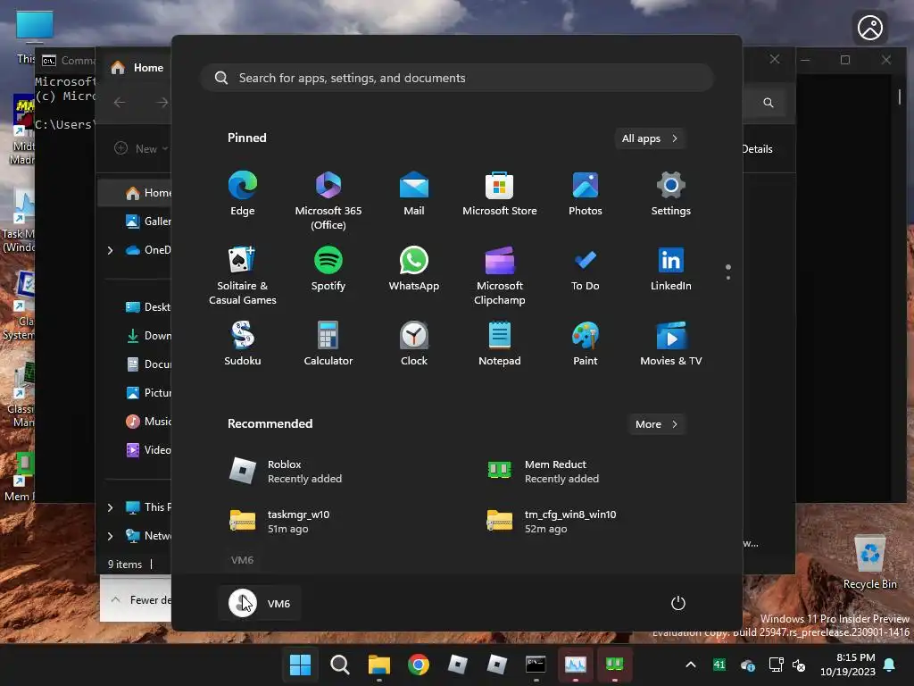Image resolution: width=914 pixels, height=686 pixels.
Task: Open the To Do app
Action: (586, 269)
